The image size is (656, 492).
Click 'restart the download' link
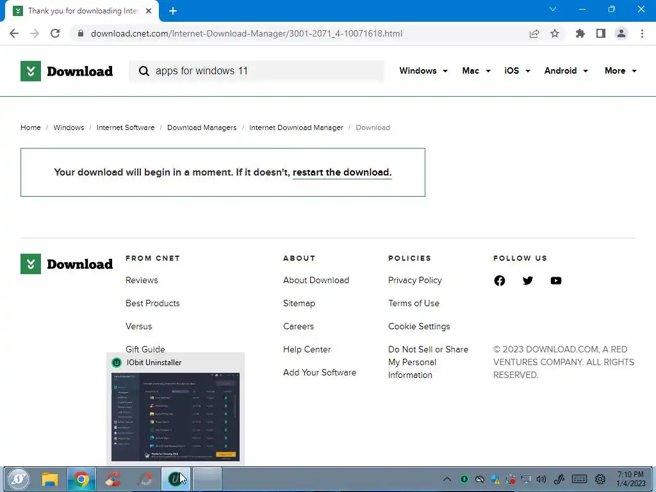click(342, 172)
